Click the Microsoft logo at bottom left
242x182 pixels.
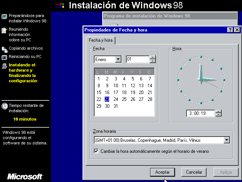click(x=25, y=177)
